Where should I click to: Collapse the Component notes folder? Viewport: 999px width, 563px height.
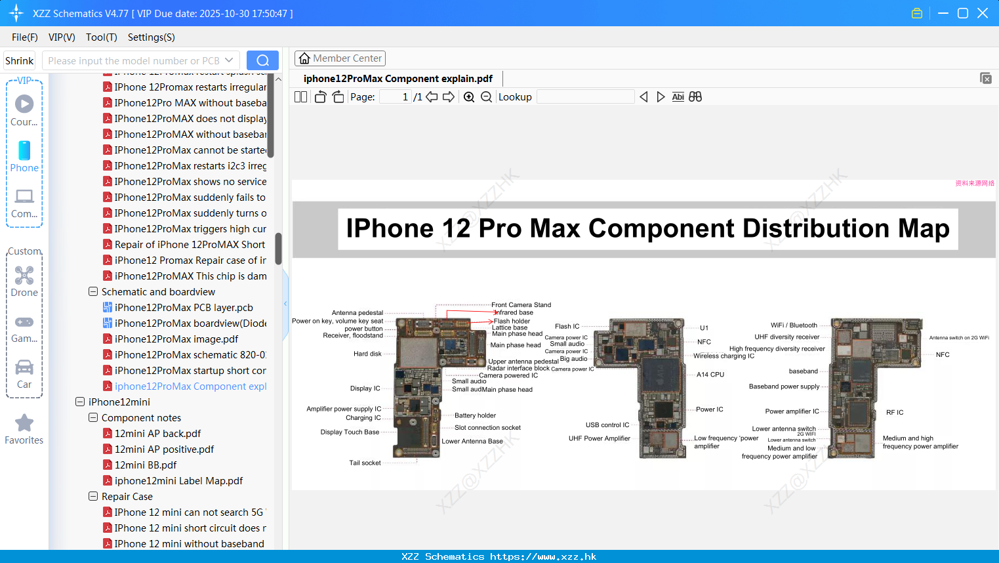(x=93, y=417)
